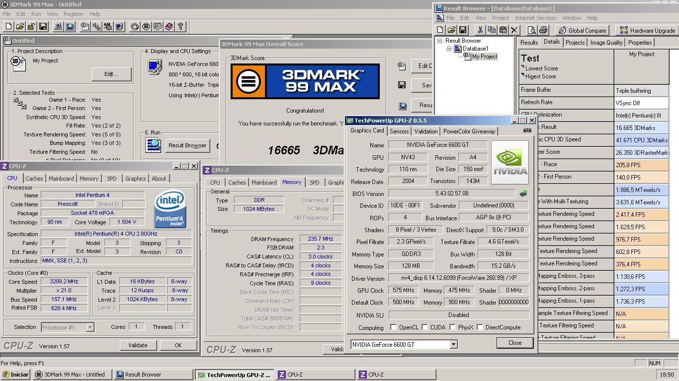The image size is (679, 381).
Task: Open the NVIDIA GeForce 6600 GT dropdown in GPU-Z
Action: 453,344
